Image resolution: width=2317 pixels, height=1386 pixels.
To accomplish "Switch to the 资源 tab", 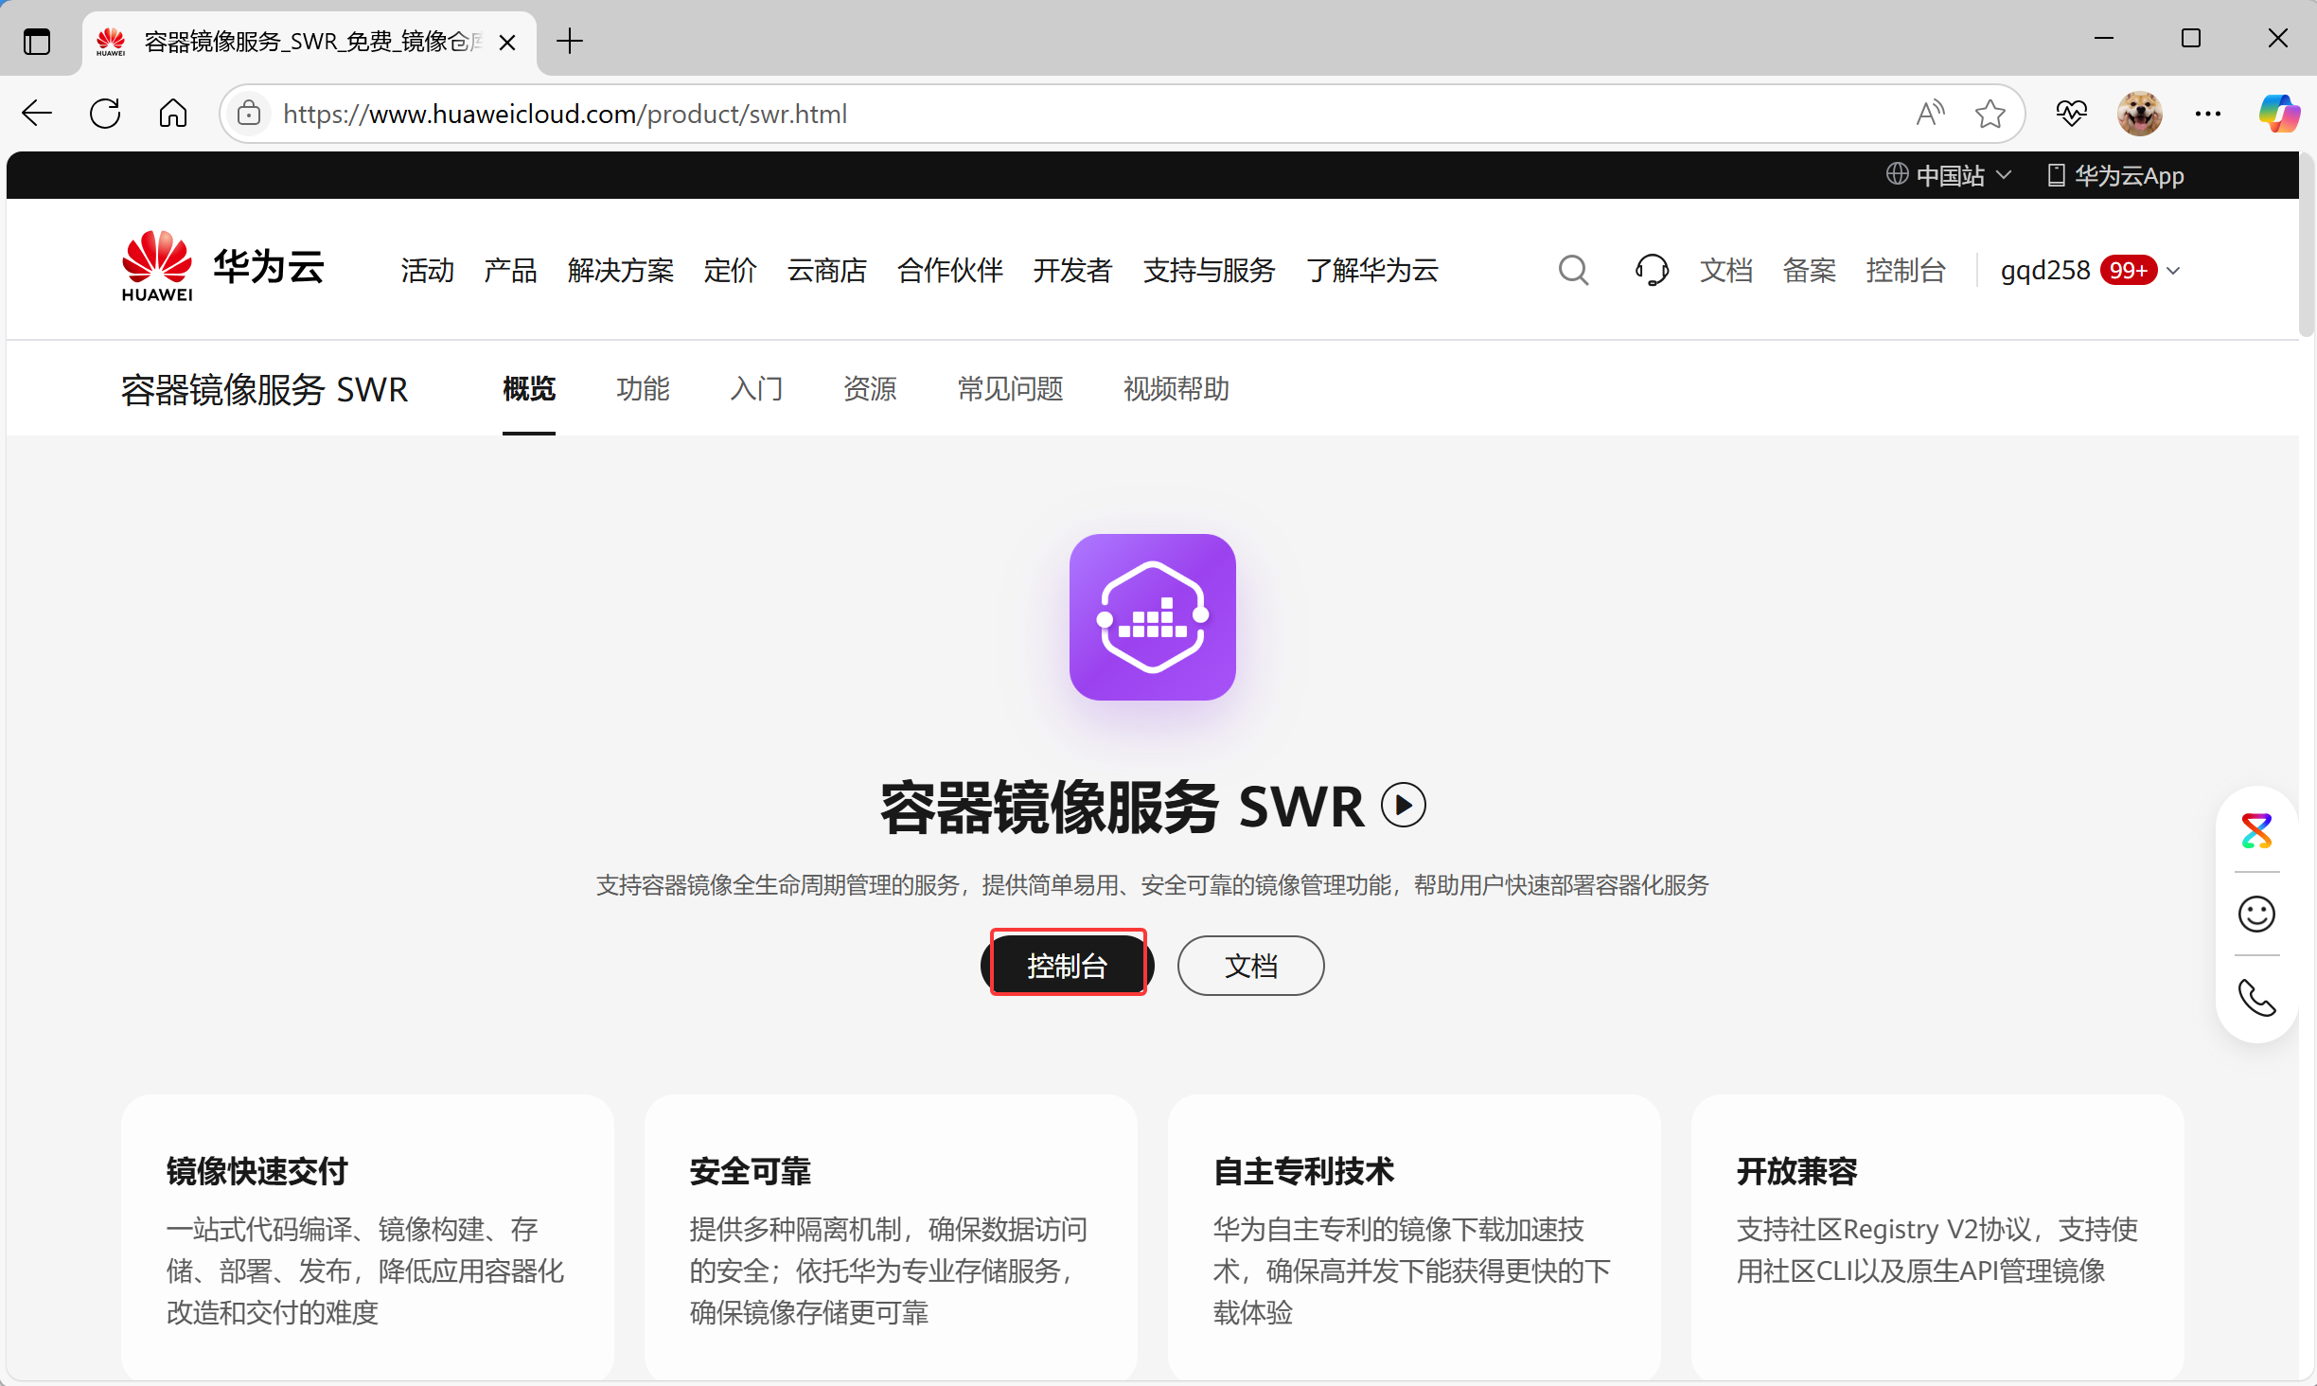I will tap(870, 388).
